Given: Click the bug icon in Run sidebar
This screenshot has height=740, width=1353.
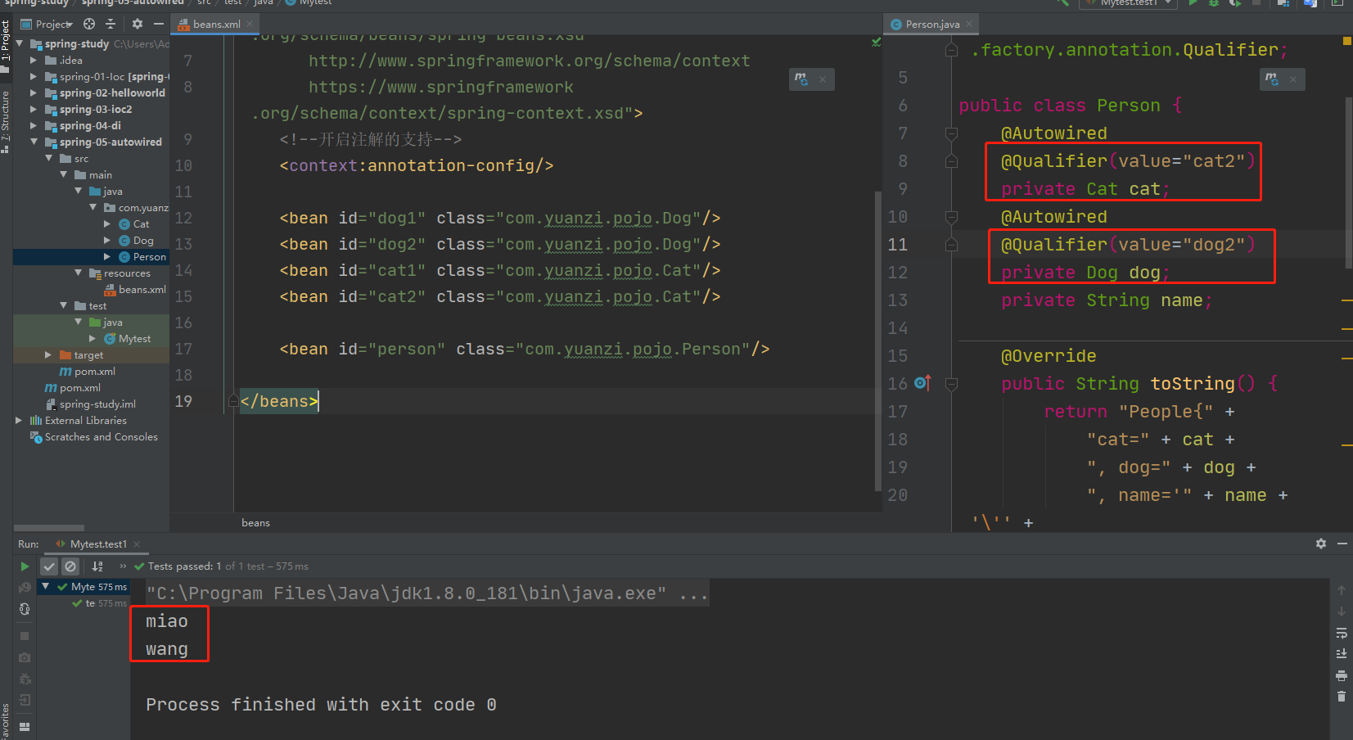Looking at the screenshot, I should pyautogui.click(x=25, y=679).
